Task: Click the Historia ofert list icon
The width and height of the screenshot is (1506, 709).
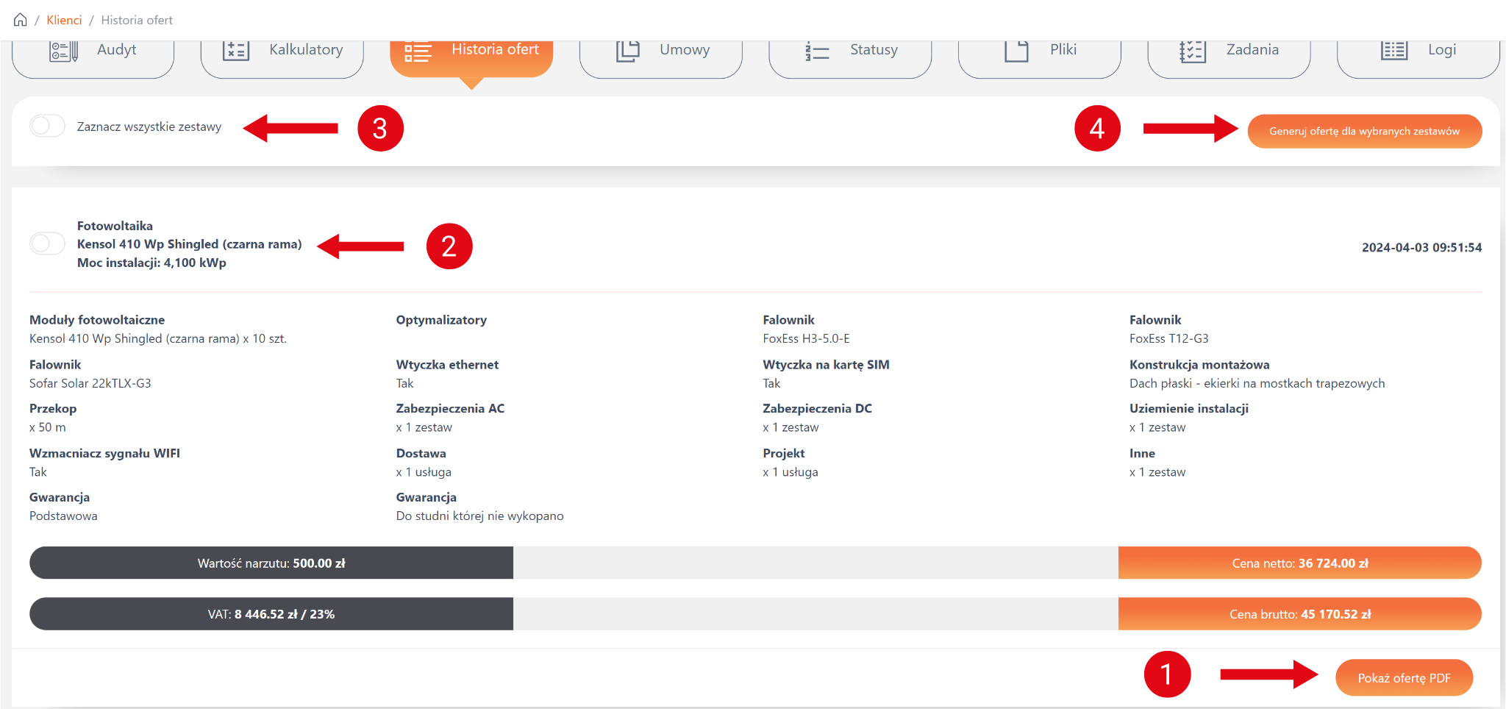Action: click(x=418, y=51)
